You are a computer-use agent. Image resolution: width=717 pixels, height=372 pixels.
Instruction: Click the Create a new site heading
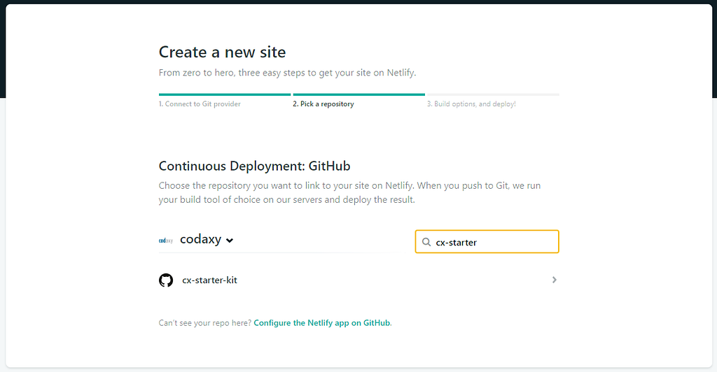point(222,52)
